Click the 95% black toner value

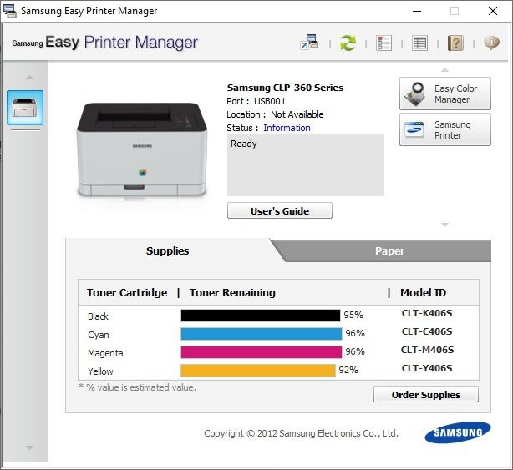pyautogui.click(x=353, y=315)
